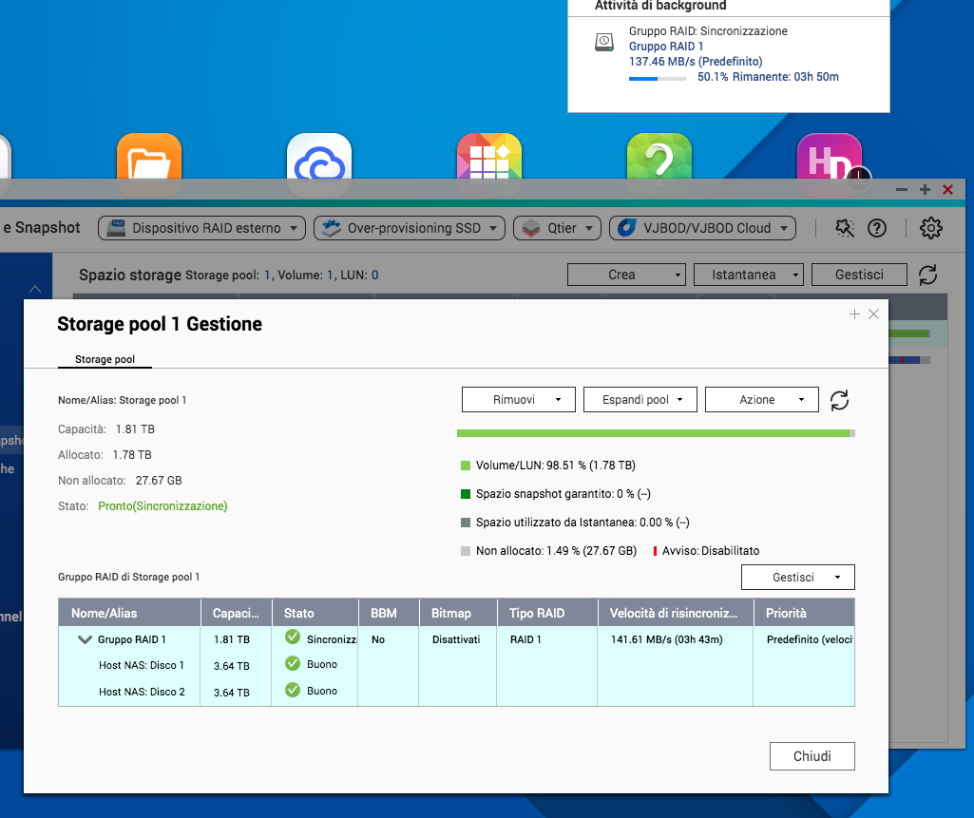Image resolution: width=974 pixels, height=818 pixels.
Task: Refresh the Storage pool 1 Gestione dialog
Action: [839, 400]
